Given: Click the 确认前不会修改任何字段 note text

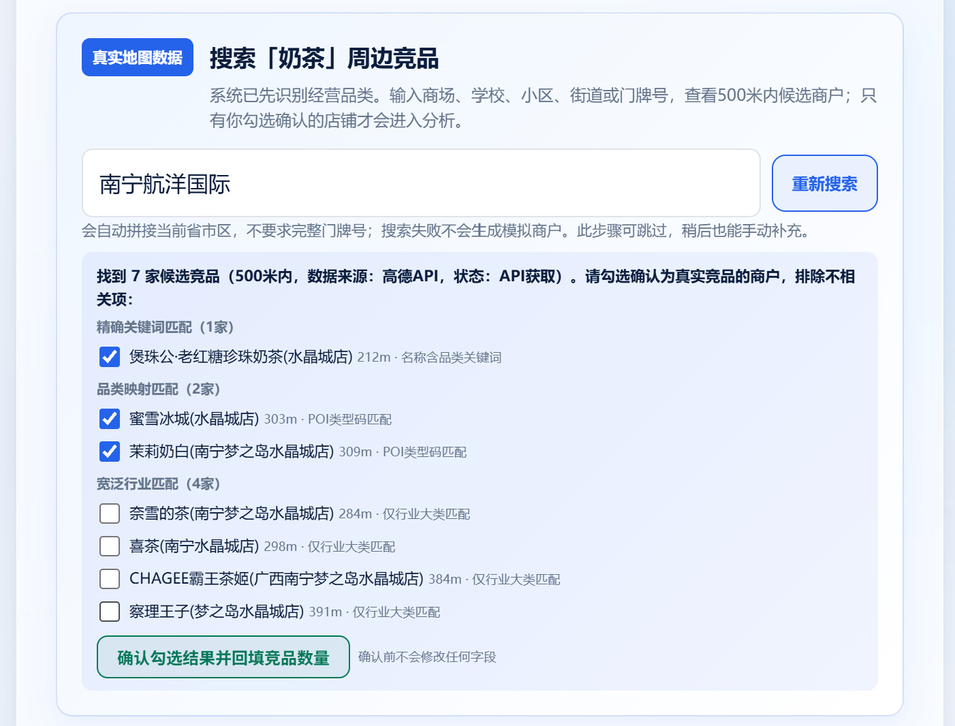Looking at the screenshot, I should point(427,657).
